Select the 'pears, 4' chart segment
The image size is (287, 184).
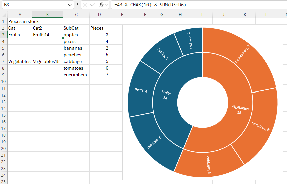pos(141,90)
